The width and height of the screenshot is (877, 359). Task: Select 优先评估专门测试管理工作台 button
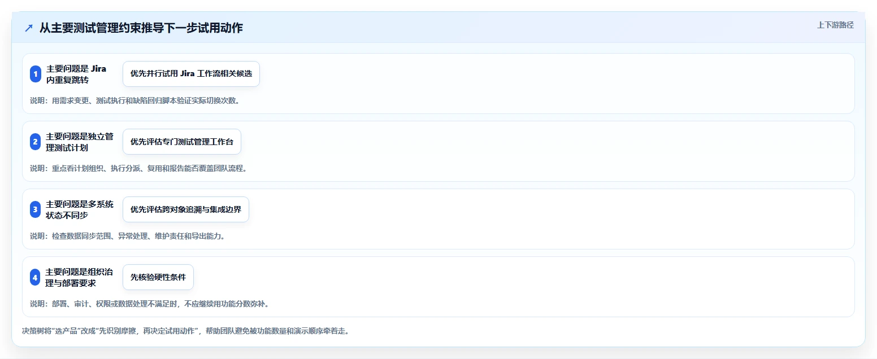click(x=182, y=142)
